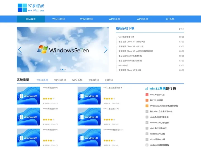Switch to the win10系统 type tab
Image resolution: width=201 pixels, height=151 pixels.
[60, 80]
